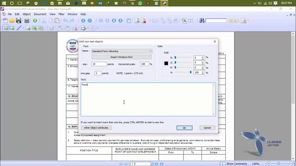Expand system tray hidden icons chevron
Screen dimensions: 296x166
click(x=254, y=3)
